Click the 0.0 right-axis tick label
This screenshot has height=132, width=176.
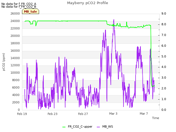pyautogui.click(x=164, y=110)
